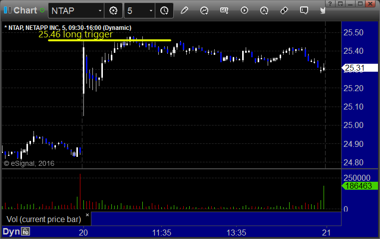The width and height of the screenshot is (380, 239).
Task: Minimize the chart window
Action: [x=350, y=3]
